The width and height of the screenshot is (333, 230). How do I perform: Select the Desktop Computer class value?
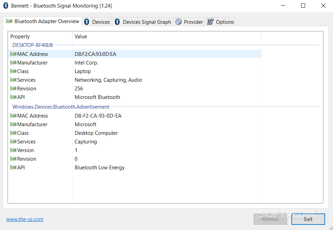(x=96, y=133)
